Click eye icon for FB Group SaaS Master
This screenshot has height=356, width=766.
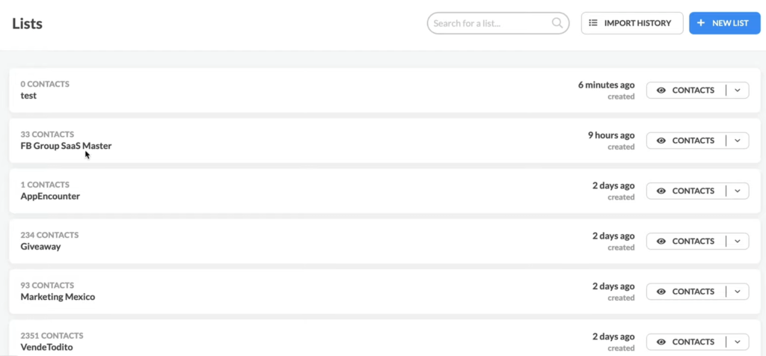pos(661,141)
